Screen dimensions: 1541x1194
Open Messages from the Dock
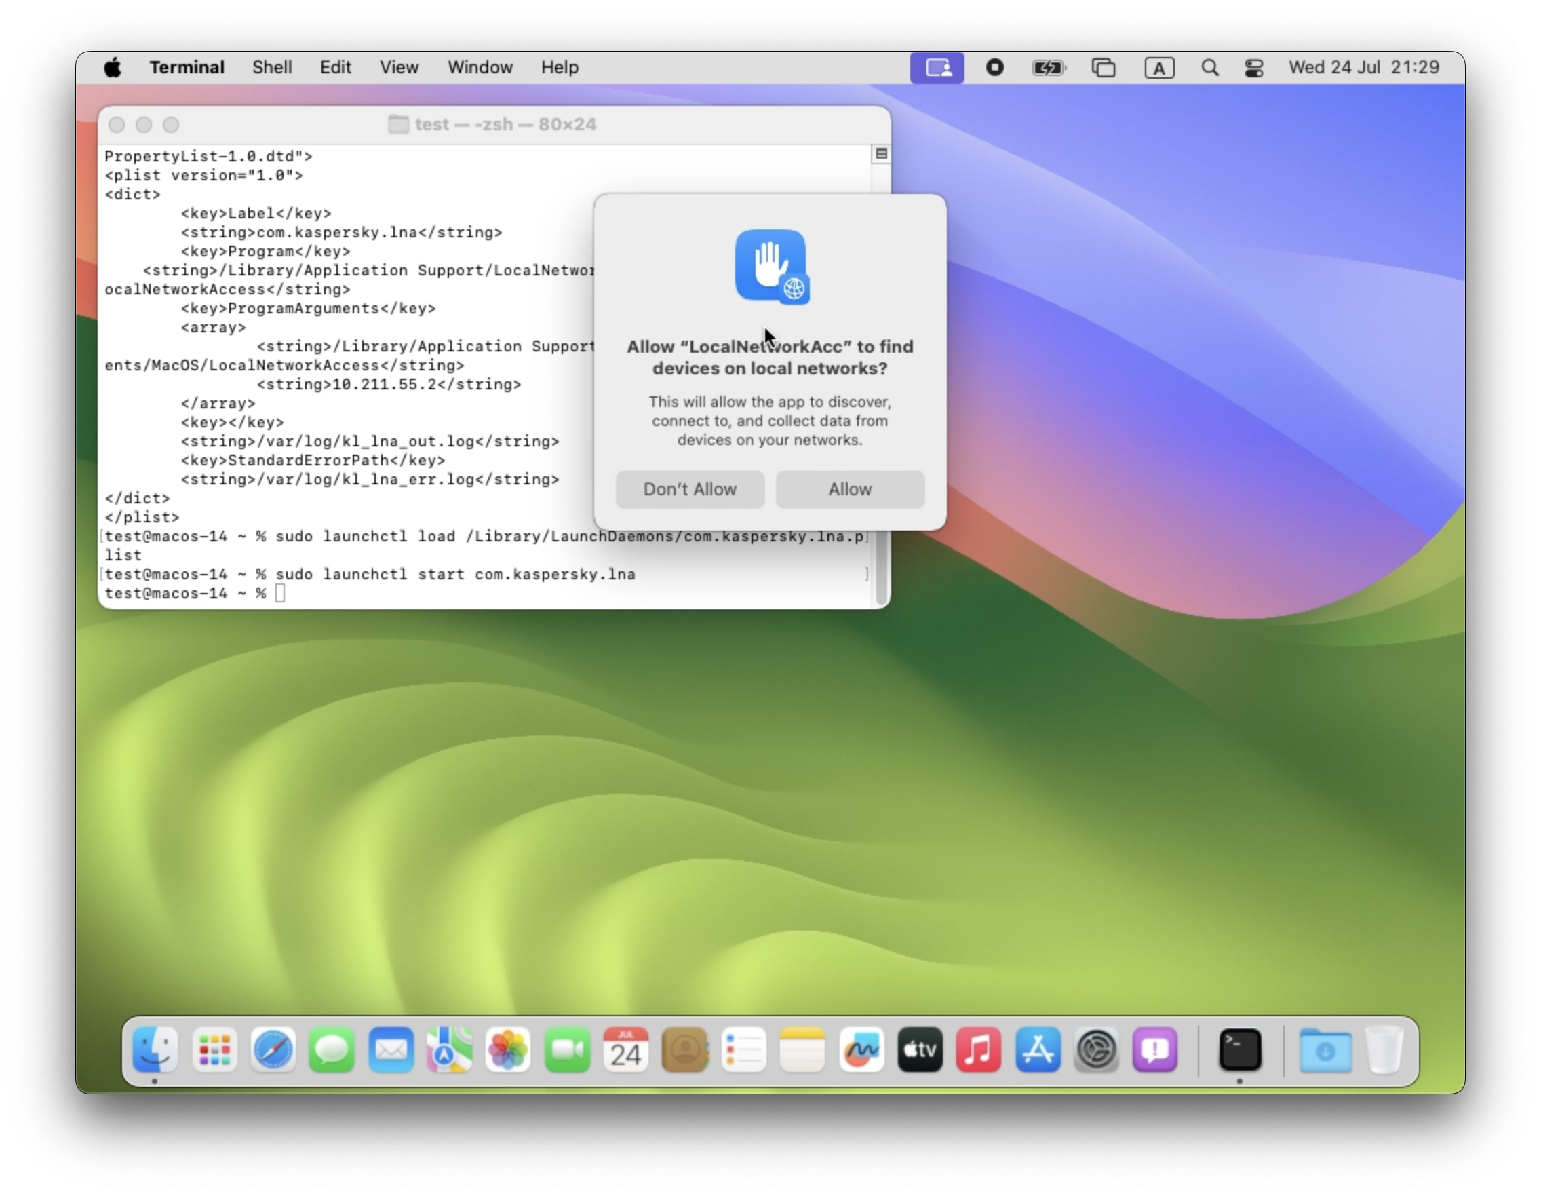click(332, 1049)
